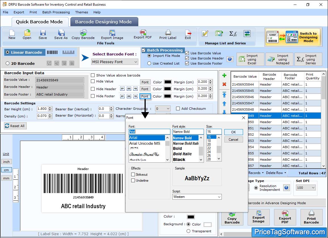Move row up with blue arrow icon
Viewport: 328px width, 238px height.
tap(224, 104)
